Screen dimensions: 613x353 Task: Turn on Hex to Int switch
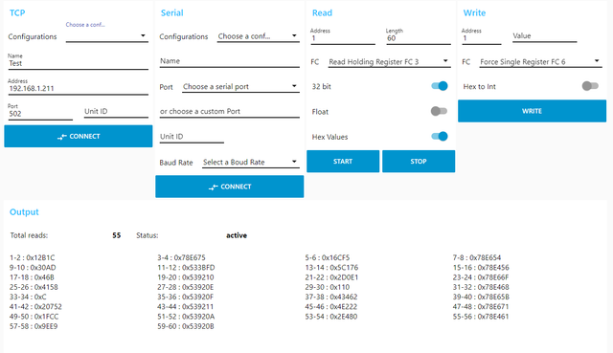tap(590, 86)
